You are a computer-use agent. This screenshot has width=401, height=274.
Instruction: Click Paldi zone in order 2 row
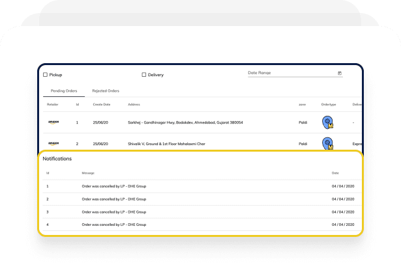(x=303, y=144)
